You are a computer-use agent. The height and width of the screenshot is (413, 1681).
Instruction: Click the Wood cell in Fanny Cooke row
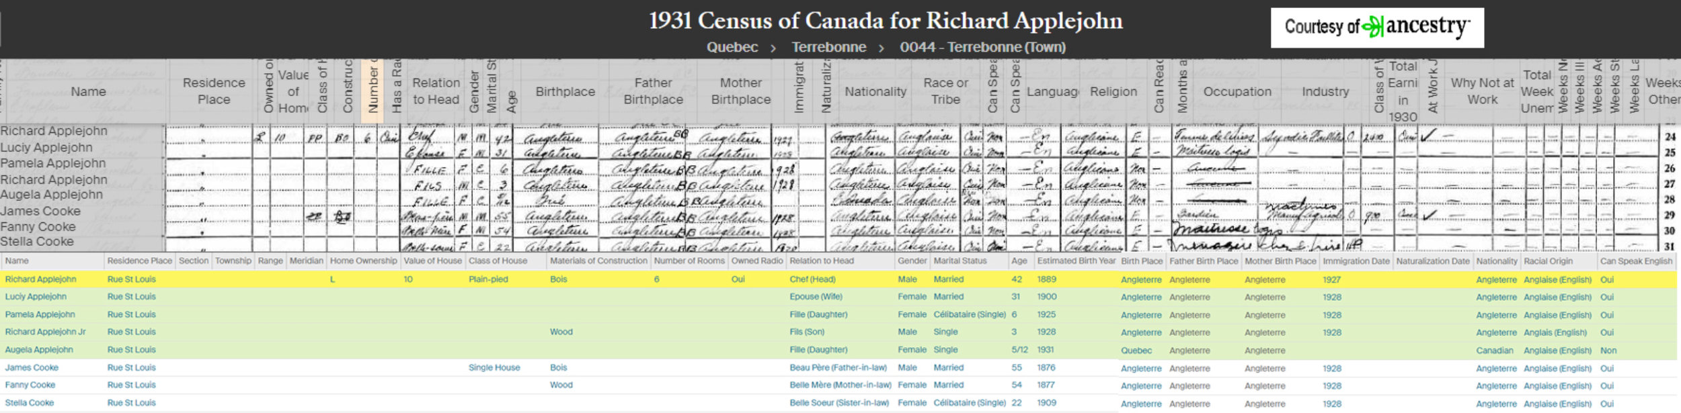point(561,385)
